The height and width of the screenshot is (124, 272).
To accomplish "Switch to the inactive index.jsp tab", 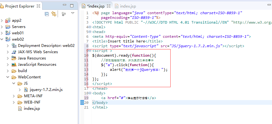I will pyautogui.click(x=128, y=6).
